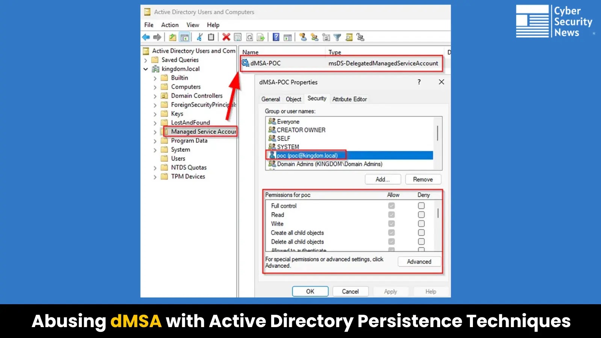The image size is (601, 338).
Task: Switch to the Attribute Editor tab
Action: [x=349, y=99]
